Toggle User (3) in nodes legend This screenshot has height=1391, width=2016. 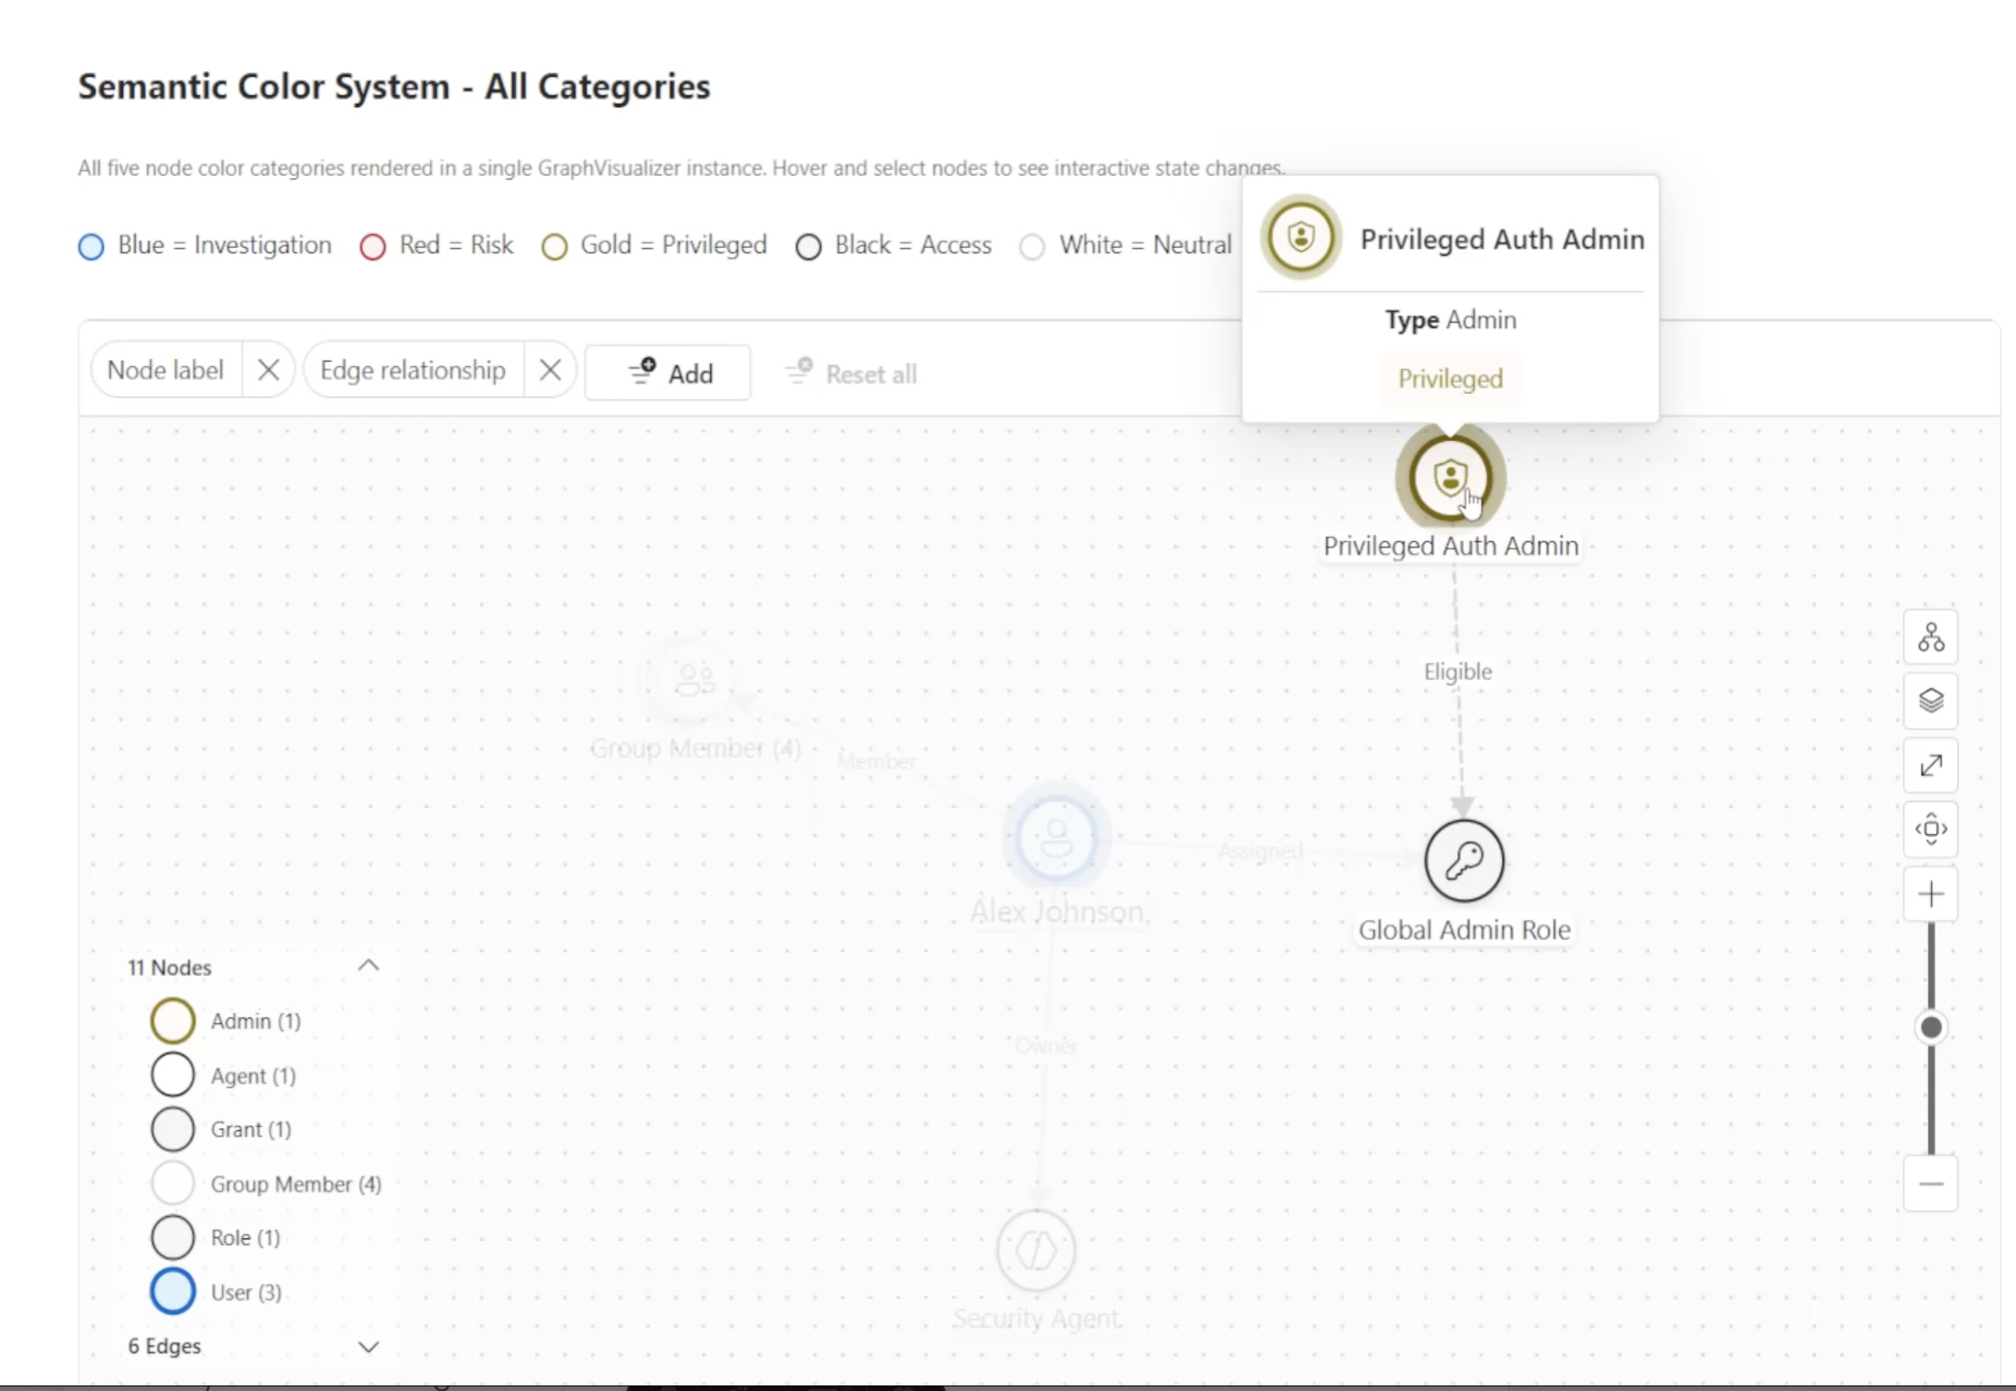(x=217, y=1292)
